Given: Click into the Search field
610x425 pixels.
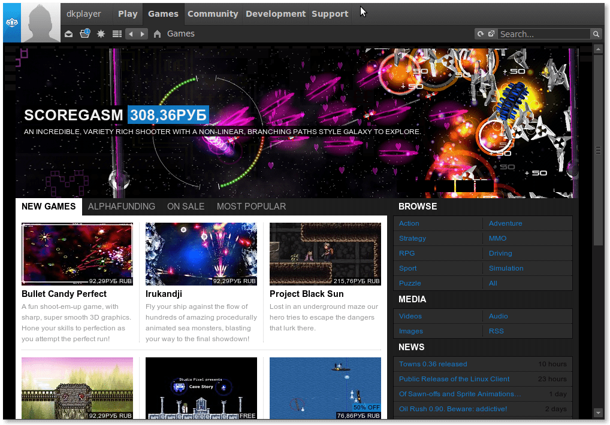Looking at the screenshot, I should (544, 34).
